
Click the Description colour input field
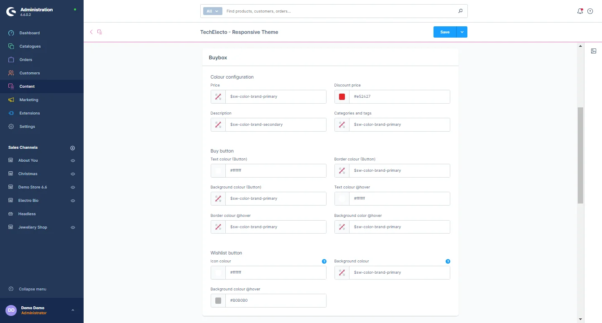click(x=276, y=125)
